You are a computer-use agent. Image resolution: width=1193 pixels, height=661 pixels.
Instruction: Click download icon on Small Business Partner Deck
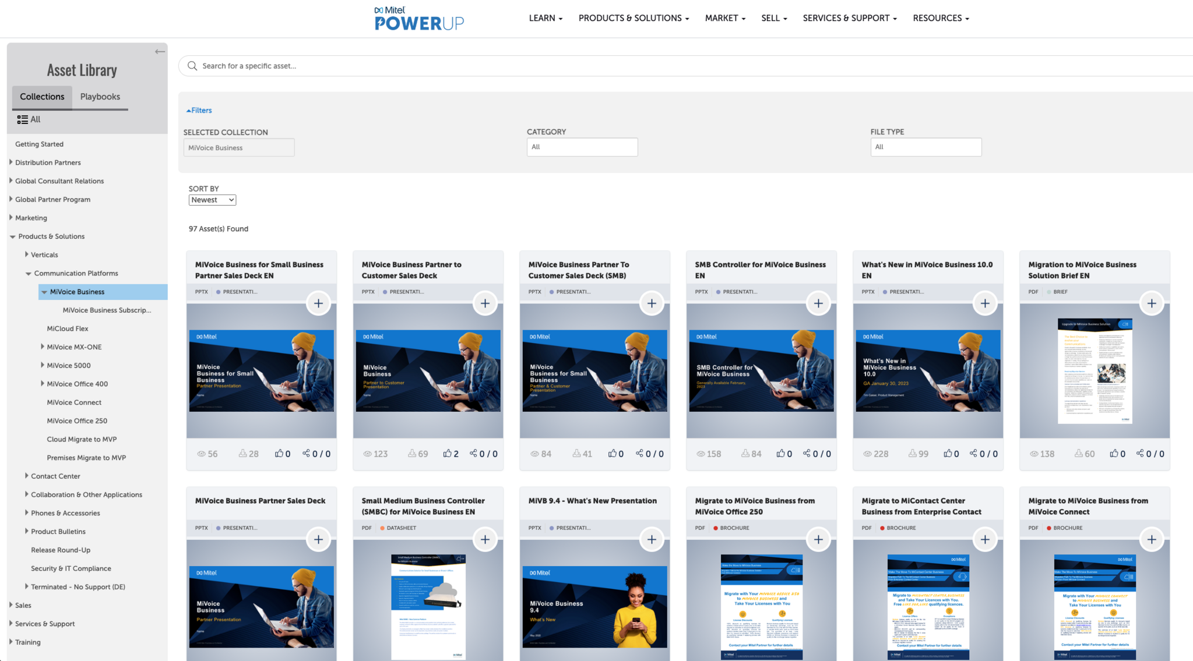coord(242,453)
